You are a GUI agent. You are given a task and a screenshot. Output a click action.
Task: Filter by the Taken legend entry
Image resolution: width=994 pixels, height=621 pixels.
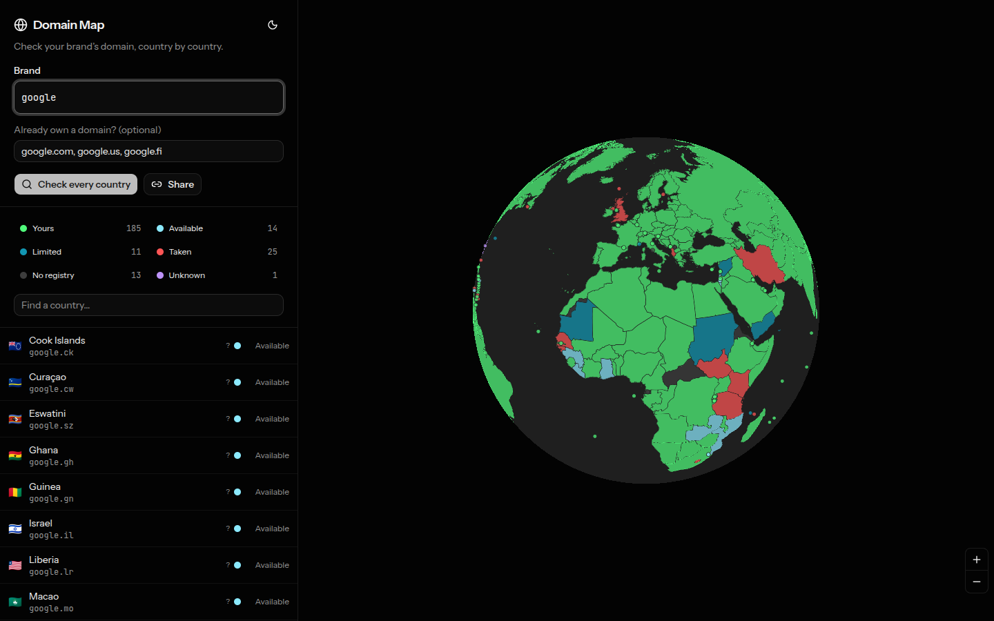coord(217,252)
